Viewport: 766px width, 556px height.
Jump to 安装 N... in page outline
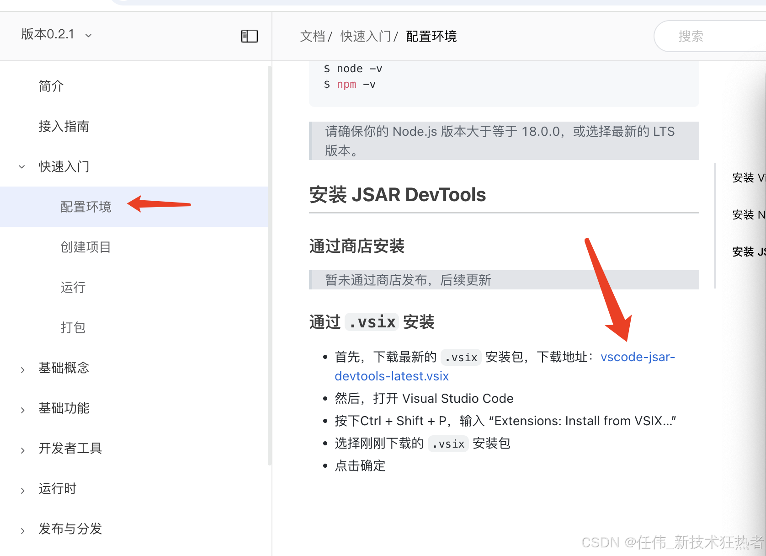coord(749,214)
